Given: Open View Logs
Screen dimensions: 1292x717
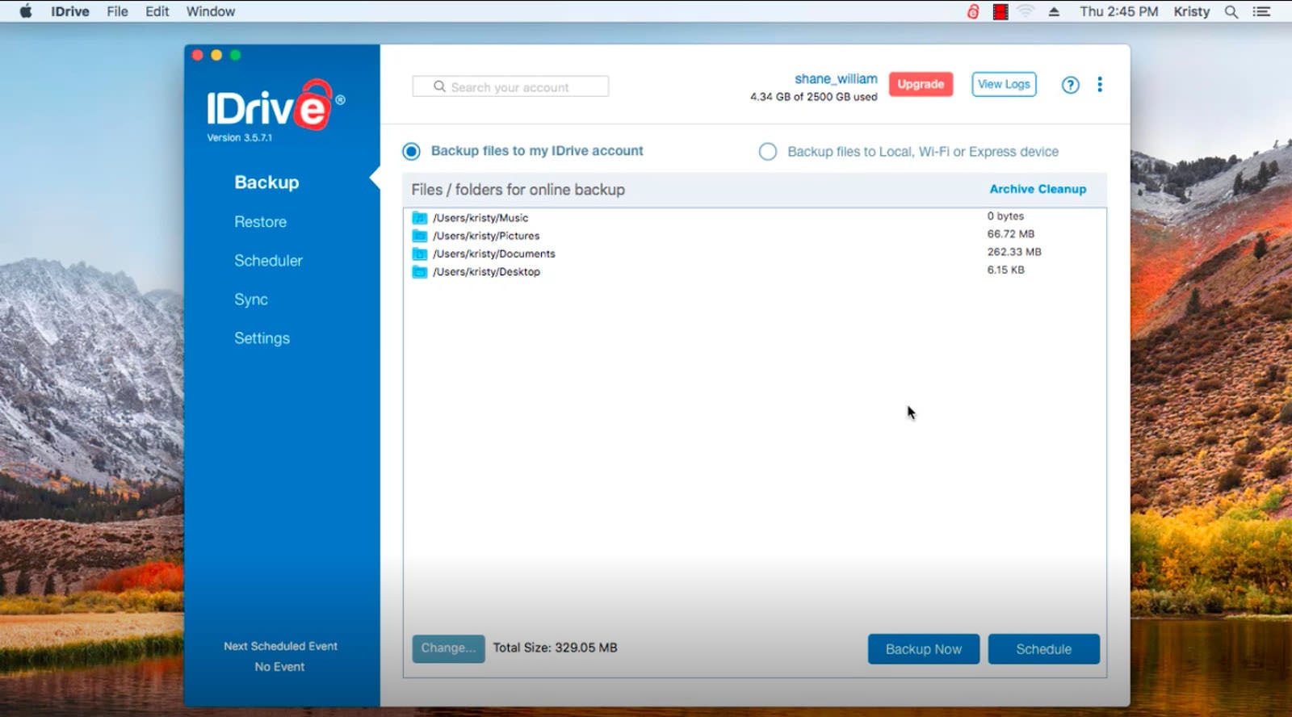Looking at the screenshot, I should 1004,84.
